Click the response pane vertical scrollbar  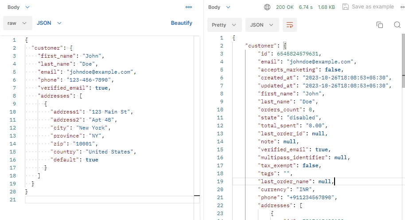pyautogui.click(x=403, y=58)
